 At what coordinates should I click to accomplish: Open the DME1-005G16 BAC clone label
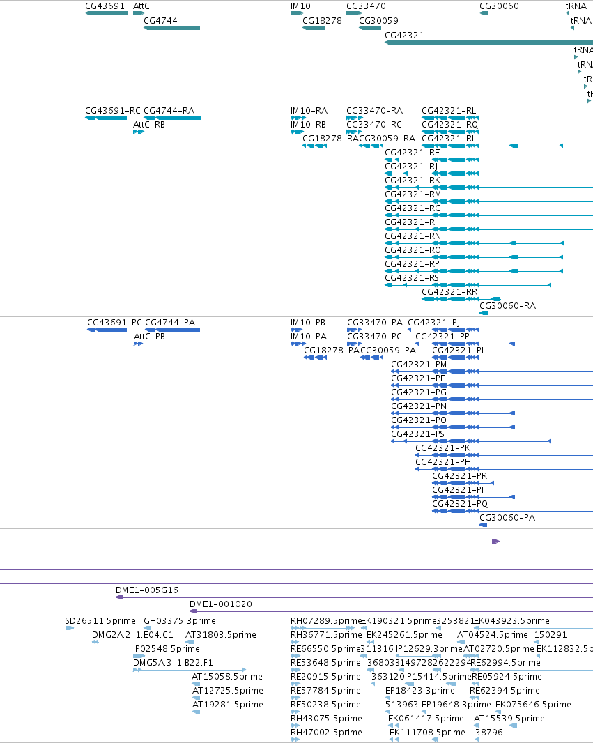click(x=147, y=590)
